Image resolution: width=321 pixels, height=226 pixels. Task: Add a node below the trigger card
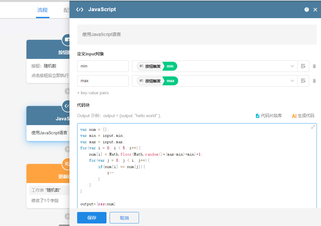point(67,91)
